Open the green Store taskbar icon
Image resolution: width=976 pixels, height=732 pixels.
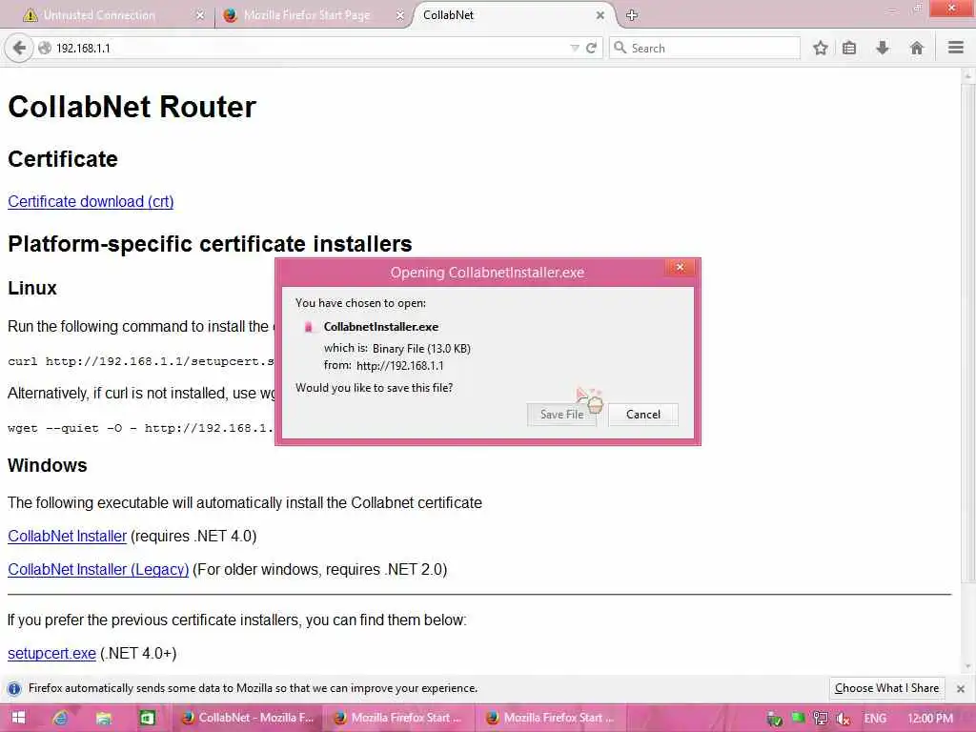click(147, 719)
